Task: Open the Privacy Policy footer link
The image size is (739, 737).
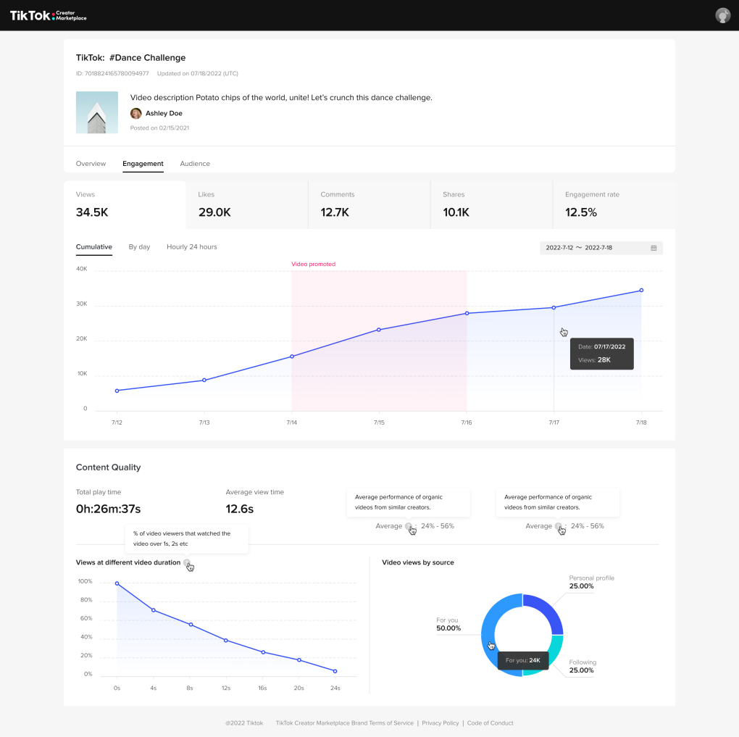Action: tap(441, 723)
